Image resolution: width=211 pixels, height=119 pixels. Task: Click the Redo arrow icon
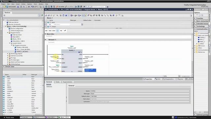coord(36,7)
